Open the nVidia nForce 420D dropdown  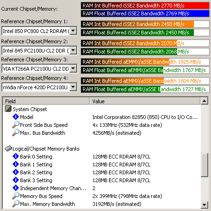pyautogui.click(x=73, y=87)
